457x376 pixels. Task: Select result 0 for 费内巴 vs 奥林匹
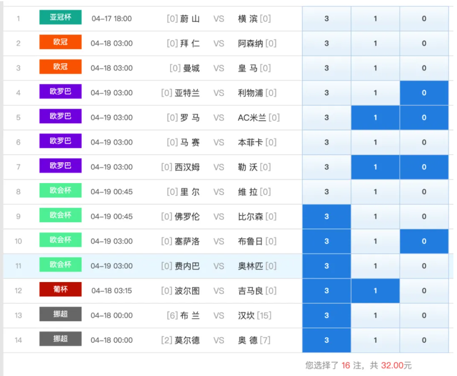[424, 266]
